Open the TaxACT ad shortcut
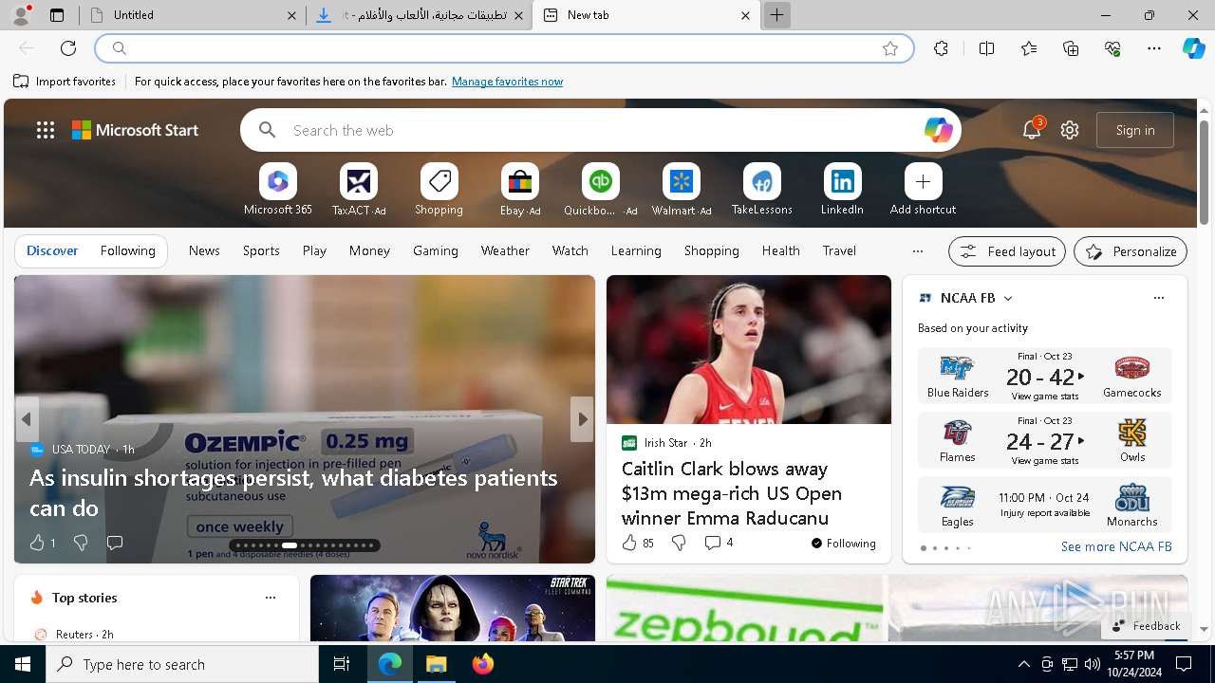 point(359,190)
